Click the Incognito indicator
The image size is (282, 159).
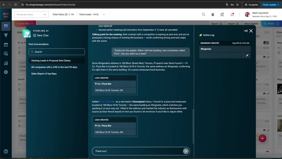click(251, 5)
